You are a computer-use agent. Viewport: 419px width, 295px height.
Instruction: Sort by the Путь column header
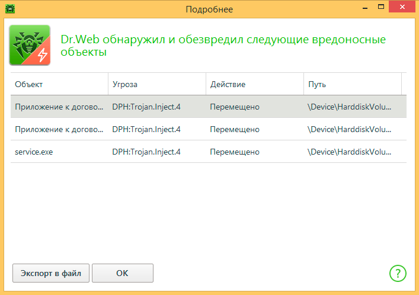pos(353,84)
